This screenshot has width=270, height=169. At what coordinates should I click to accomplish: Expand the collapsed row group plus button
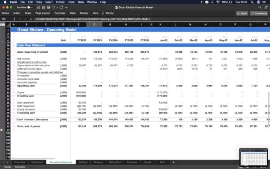point(1,130)
